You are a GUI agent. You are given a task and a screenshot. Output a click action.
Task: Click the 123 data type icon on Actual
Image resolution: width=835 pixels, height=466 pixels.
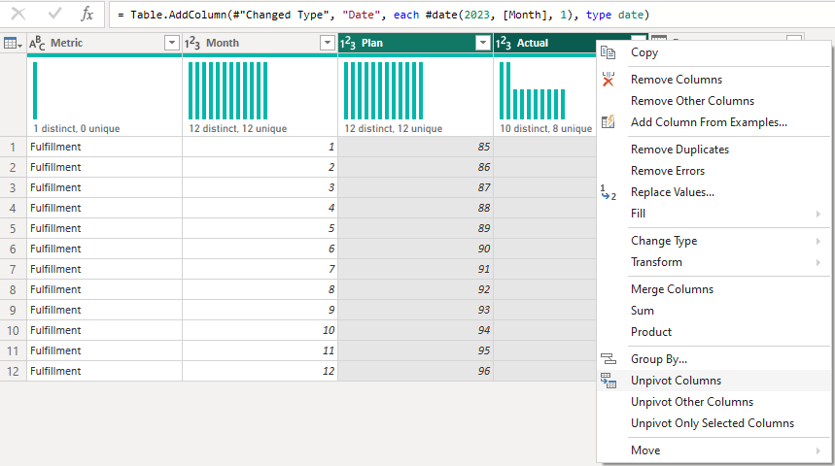504,43
